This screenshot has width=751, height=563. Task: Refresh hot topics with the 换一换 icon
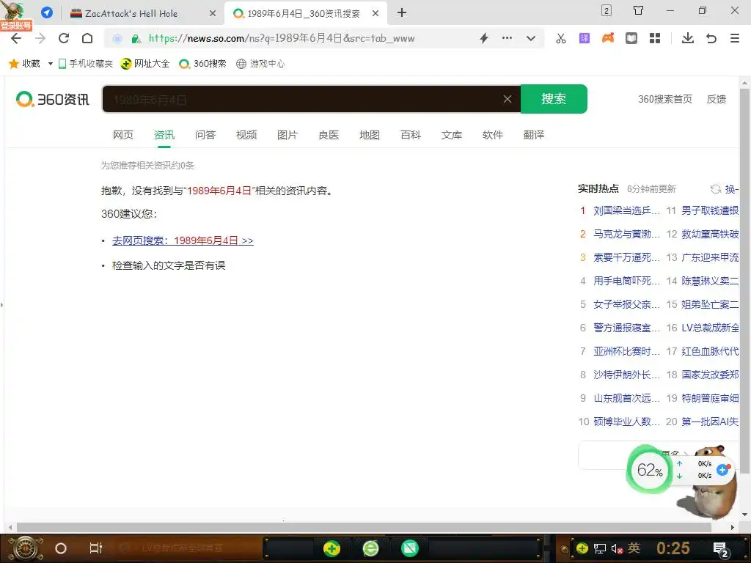(x=716, y=189)
